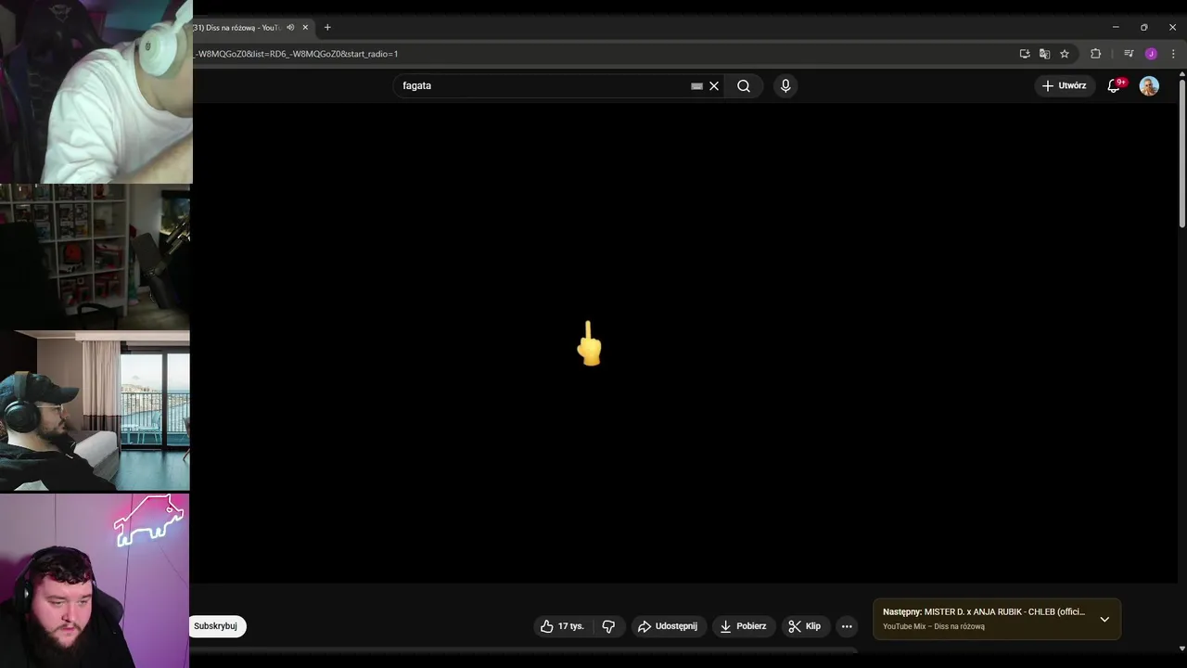Viewport: 1187px width, 668px height.
Task: Click the 'YouTube Mix – Diss na różową' text
Action: point(934,626)
